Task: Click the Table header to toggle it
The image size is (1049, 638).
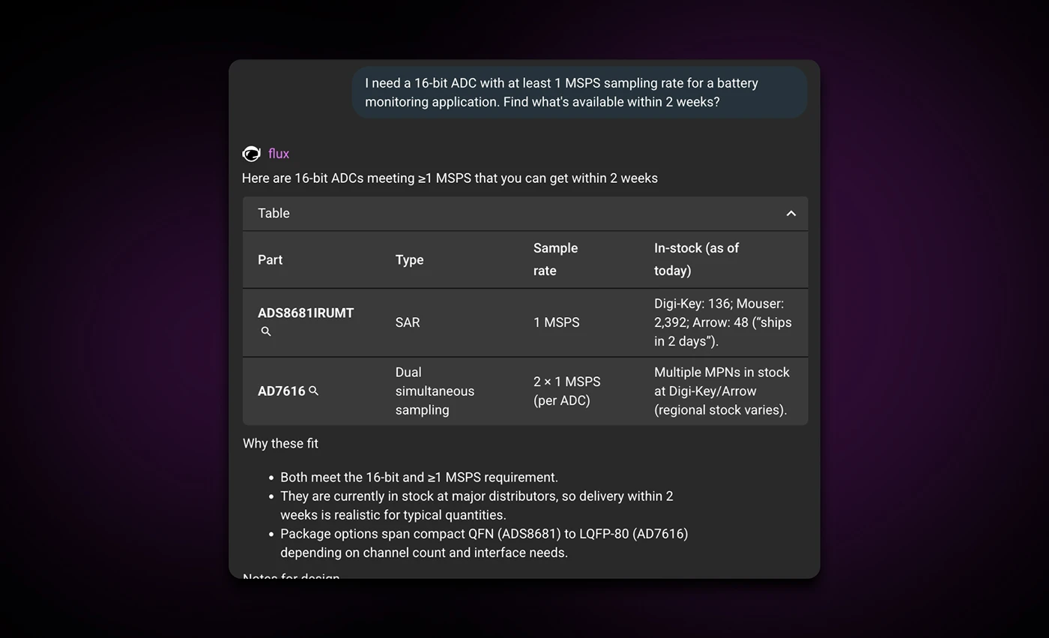Action: pyautogui.click(x=273, y=213)
